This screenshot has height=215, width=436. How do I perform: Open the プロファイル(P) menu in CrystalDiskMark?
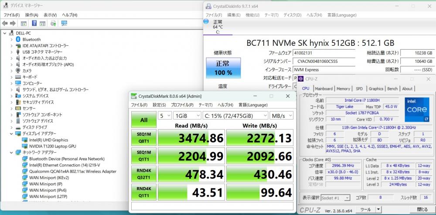tap(182, 105)
